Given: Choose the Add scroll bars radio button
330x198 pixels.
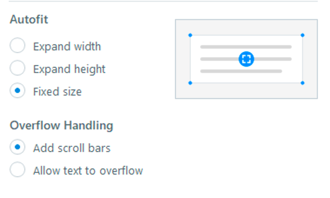Looking at the screenshot, I should tap(17, 148).
